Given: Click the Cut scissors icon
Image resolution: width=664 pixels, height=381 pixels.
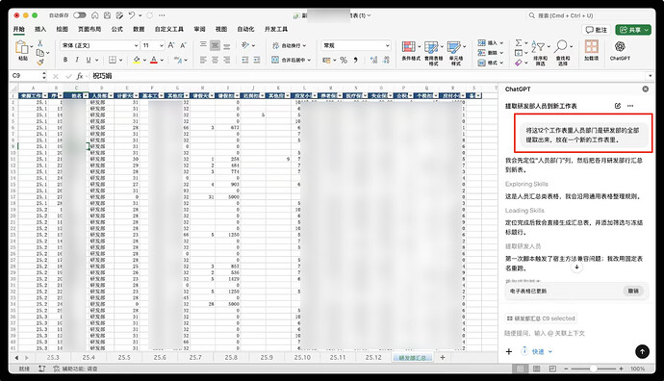Looking at the screenshot, I should tap(40, 43).
